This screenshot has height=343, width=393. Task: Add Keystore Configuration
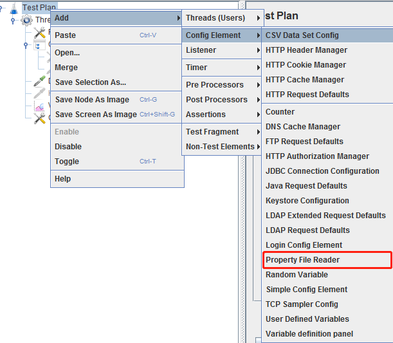point(327,201)
